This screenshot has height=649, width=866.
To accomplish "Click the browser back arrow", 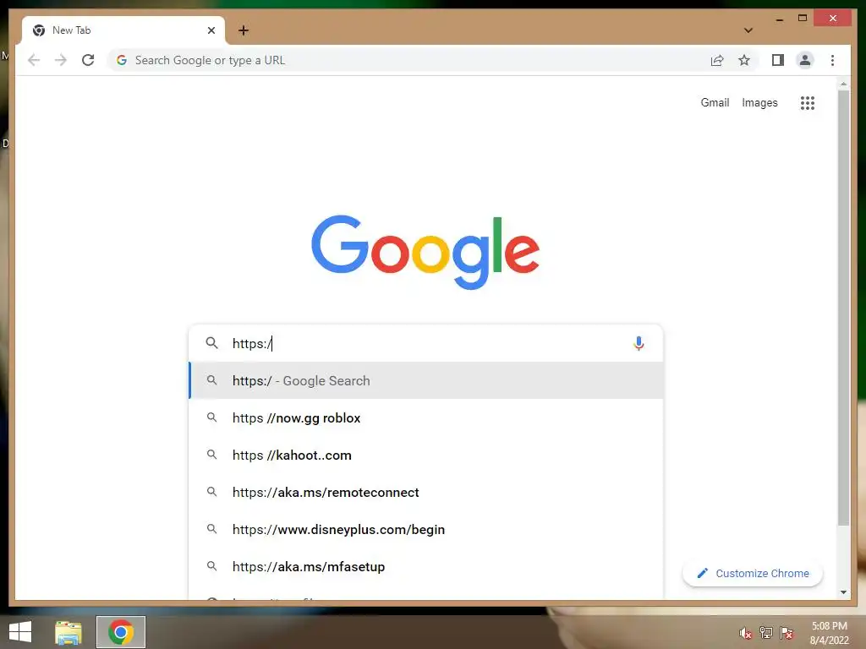I will (x=34, y=60).
